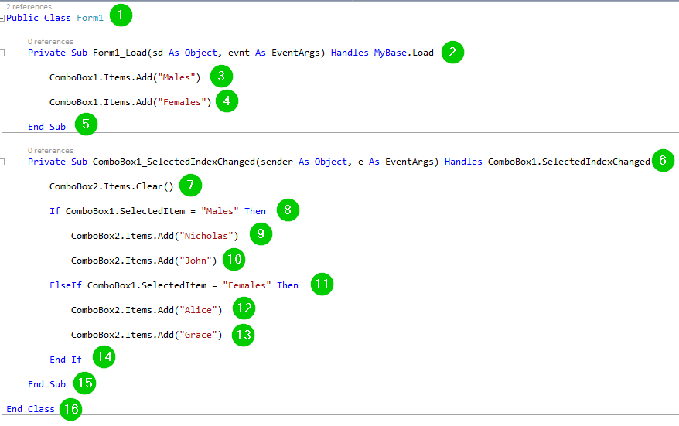Click badge 13 next to "Grace"
The width and height of the screenshot is (679, 426).
[x=243, y=335]
